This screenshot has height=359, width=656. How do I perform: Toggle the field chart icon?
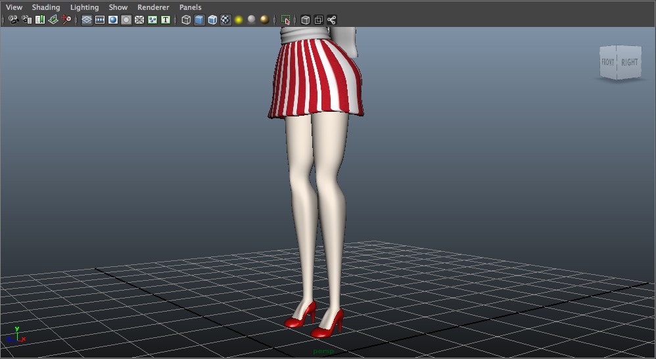(139, 20)
